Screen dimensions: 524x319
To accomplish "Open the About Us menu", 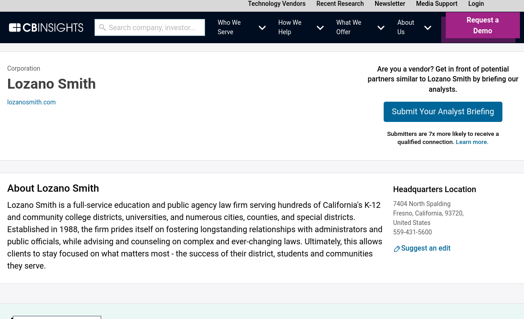I will coord(406,27).
